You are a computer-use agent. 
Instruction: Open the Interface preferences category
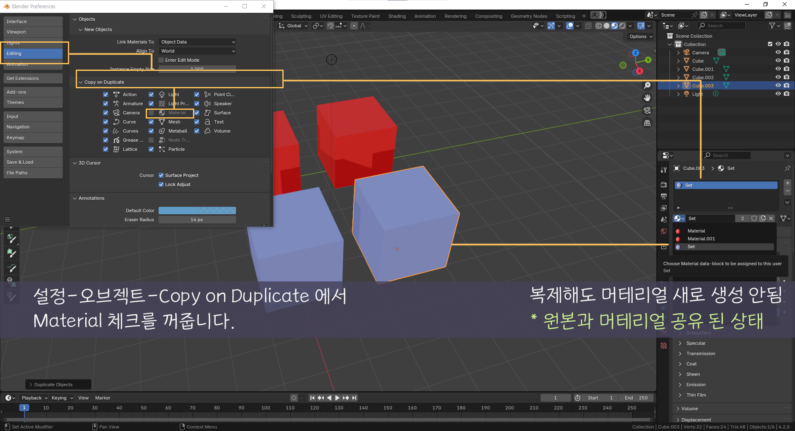pos(33,22)
